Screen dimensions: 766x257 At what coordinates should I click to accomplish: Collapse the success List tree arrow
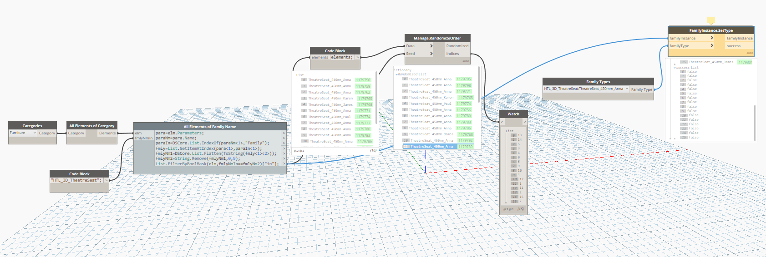pos(675,68)
